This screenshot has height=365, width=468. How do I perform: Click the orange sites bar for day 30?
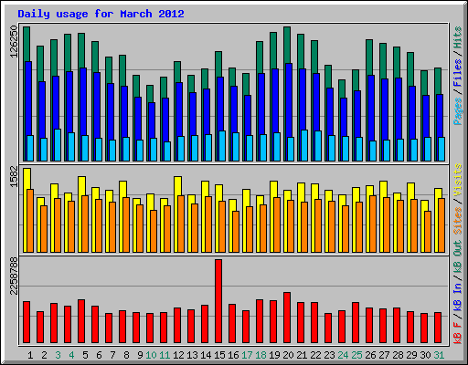[428, 232]
